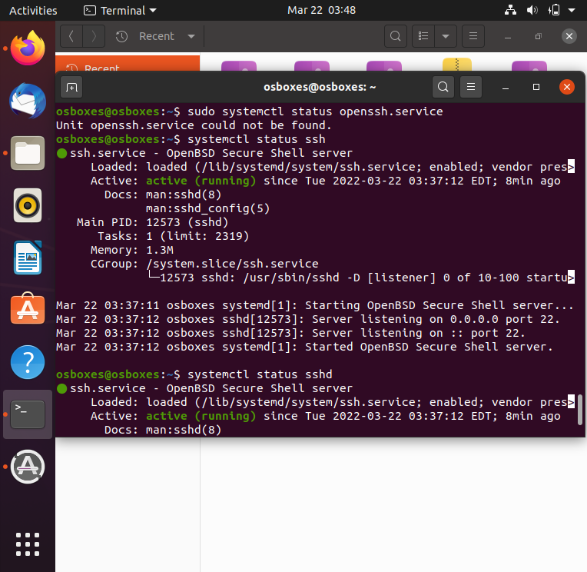Click the yellow archive file in Files

[x=457, y=65]
